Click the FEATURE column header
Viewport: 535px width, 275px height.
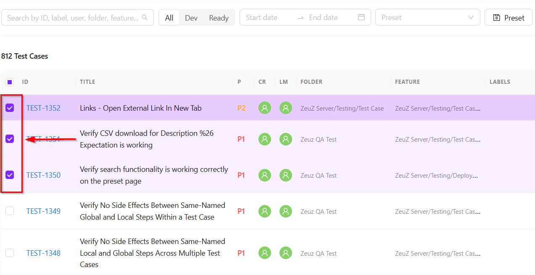tap(407, 82)
